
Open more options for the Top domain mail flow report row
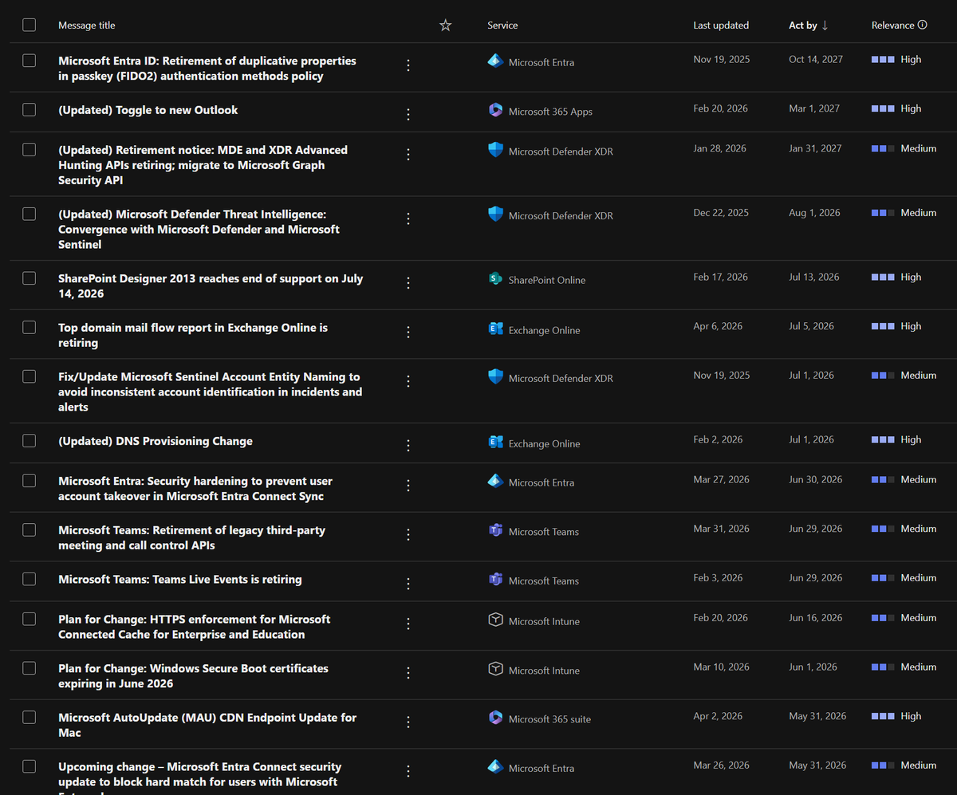click(408, 333)
